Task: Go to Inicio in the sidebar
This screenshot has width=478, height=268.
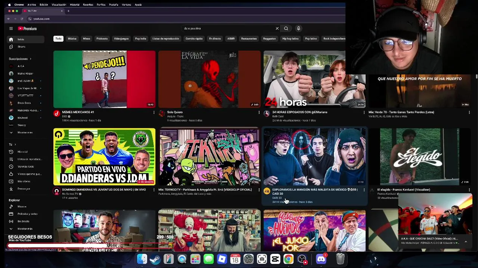Action: click(26, 39)
